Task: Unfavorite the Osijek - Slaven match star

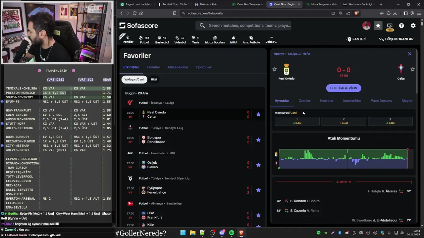Action: pyautogui.click(x=258, y=165)
